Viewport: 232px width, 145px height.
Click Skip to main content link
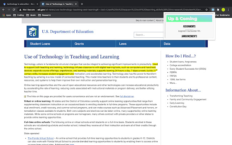coord(145,20)
